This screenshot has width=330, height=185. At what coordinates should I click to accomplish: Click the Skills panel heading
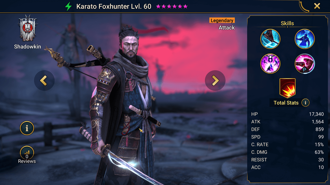tap(287, 23)
